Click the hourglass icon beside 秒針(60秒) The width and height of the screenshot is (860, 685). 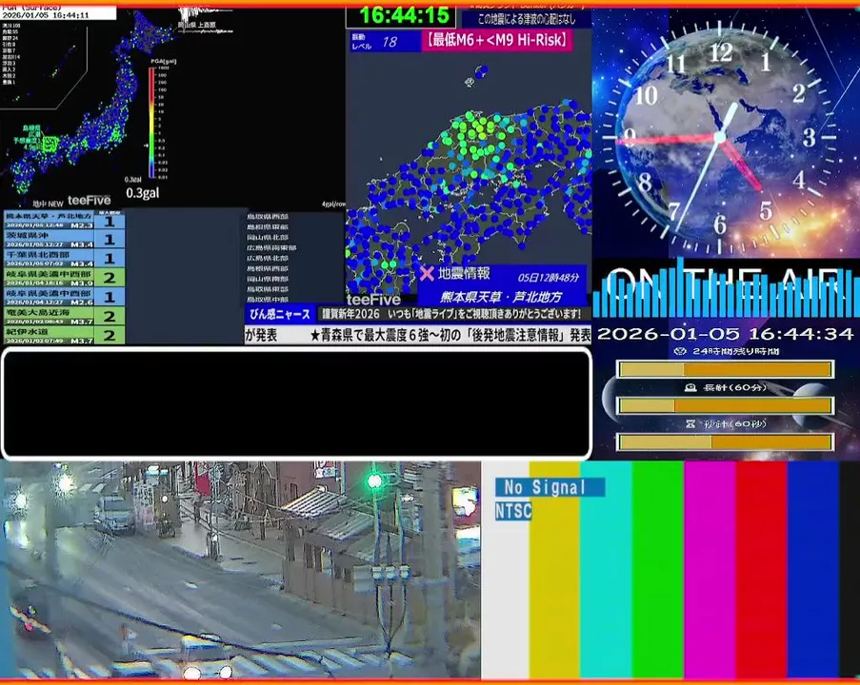[x=690, y=423]
